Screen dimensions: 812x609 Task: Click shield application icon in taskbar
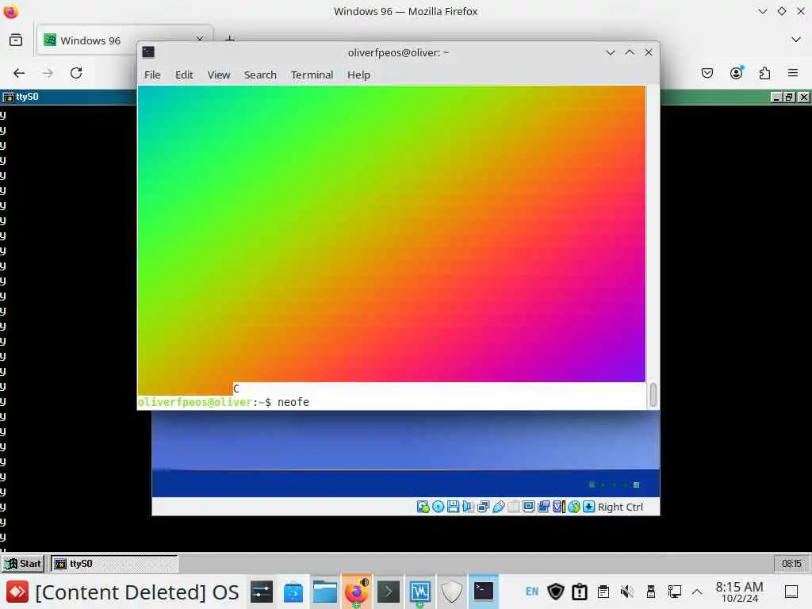pyautogui.click(x=451, y=592)
